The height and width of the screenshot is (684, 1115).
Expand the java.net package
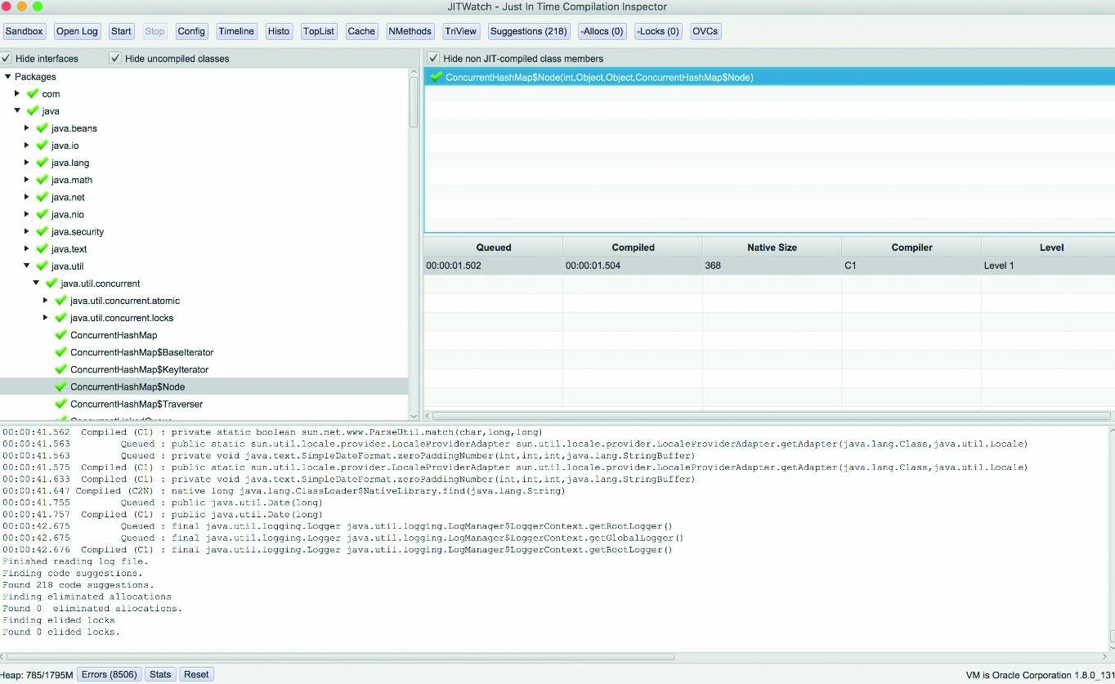click(x=27, y=196)
